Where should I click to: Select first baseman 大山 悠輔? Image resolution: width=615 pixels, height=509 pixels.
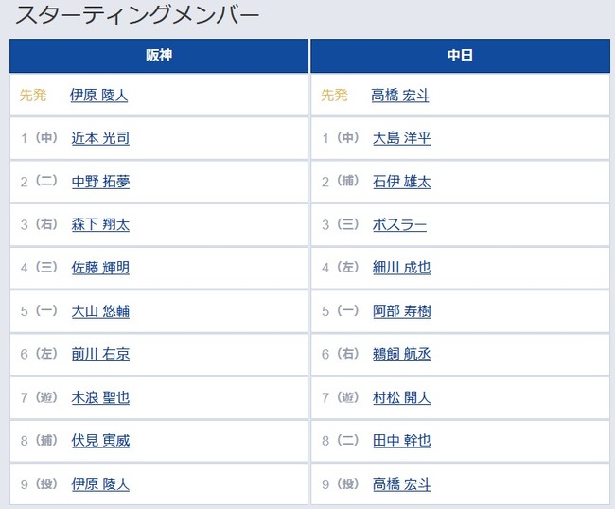[100, 311]
